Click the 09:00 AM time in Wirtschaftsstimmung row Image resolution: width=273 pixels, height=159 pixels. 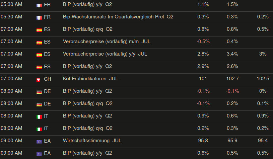coord(11,141)
